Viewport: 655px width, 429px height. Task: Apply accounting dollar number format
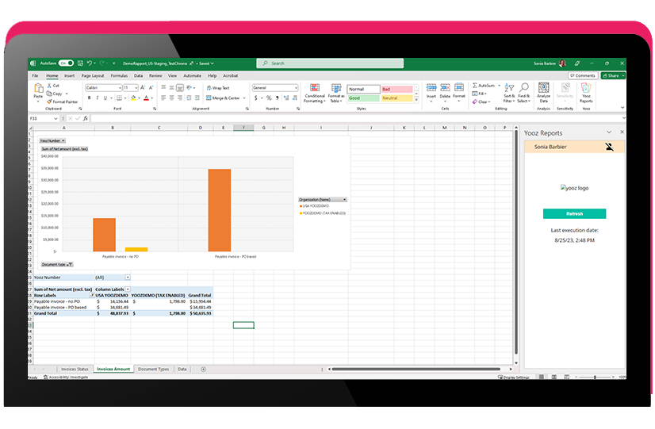[255, 98]
